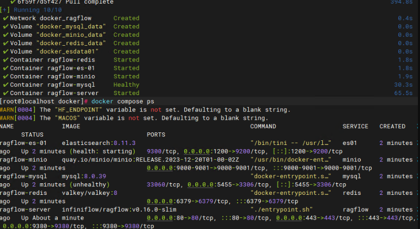Click the service name "es01"
Image resolution: width=420 pixels, height=229 pixels.
pyautogui.click(x=350, y=143)
